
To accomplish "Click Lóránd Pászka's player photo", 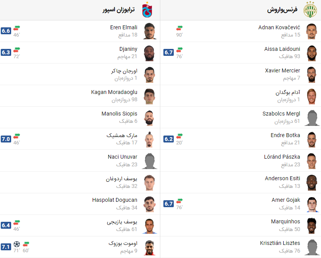I will pos(312,161).
